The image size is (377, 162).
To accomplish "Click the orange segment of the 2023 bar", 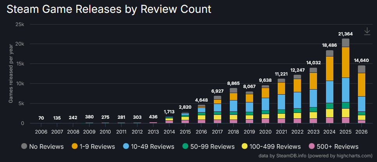I will coord(313,81).
